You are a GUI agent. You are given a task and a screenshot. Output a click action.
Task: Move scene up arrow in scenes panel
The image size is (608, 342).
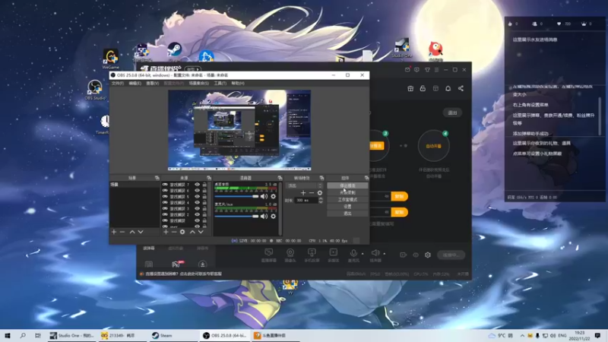132,232
